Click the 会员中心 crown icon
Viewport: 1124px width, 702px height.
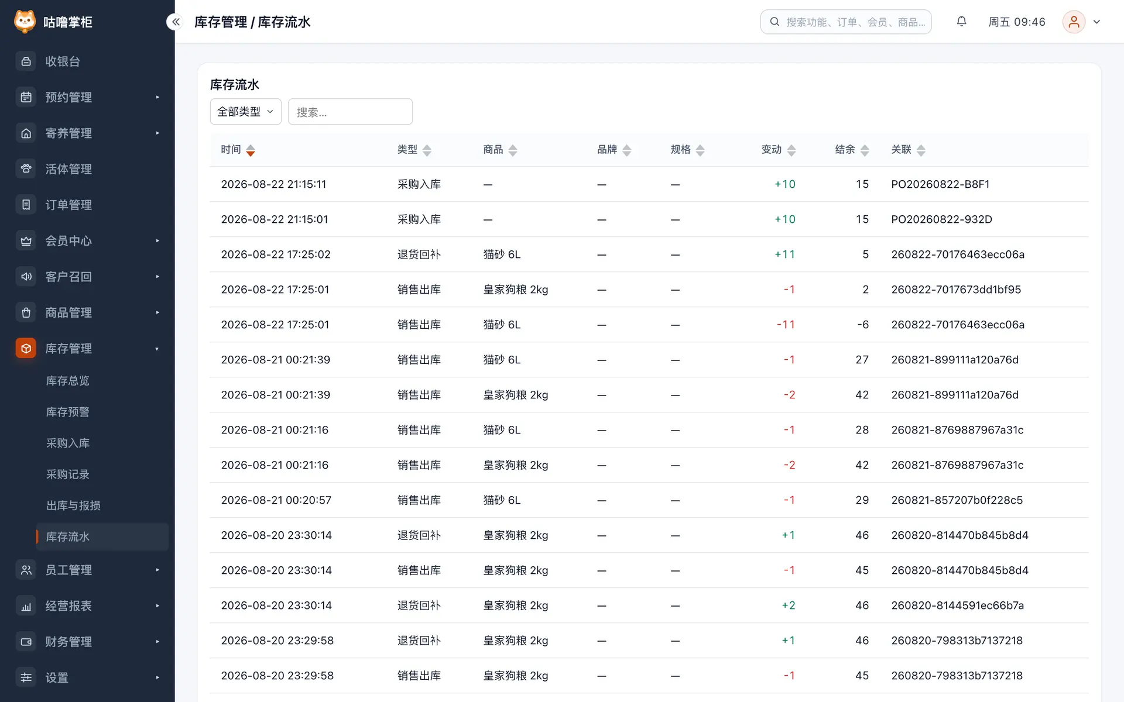[26, 241]
